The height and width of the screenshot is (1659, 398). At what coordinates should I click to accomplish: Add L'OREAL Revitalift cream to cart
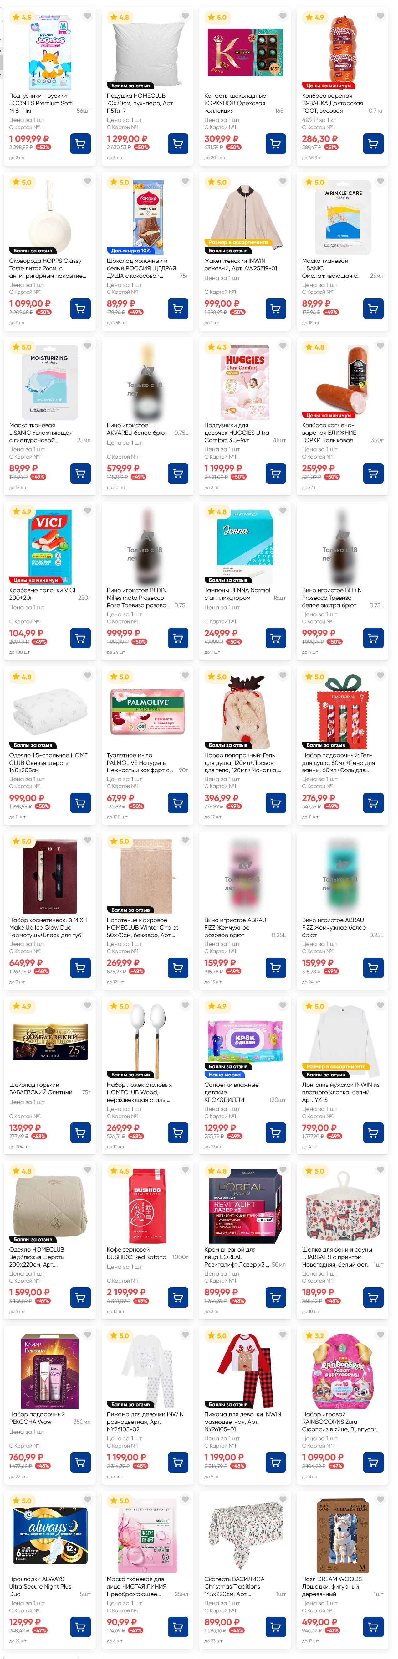276,1297
